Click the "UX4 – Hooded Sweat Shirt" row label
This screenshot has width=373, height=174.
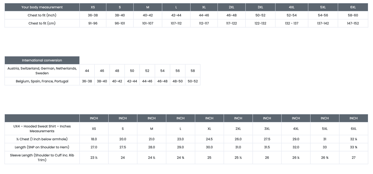pyautogui.click(x=42, y=129)
